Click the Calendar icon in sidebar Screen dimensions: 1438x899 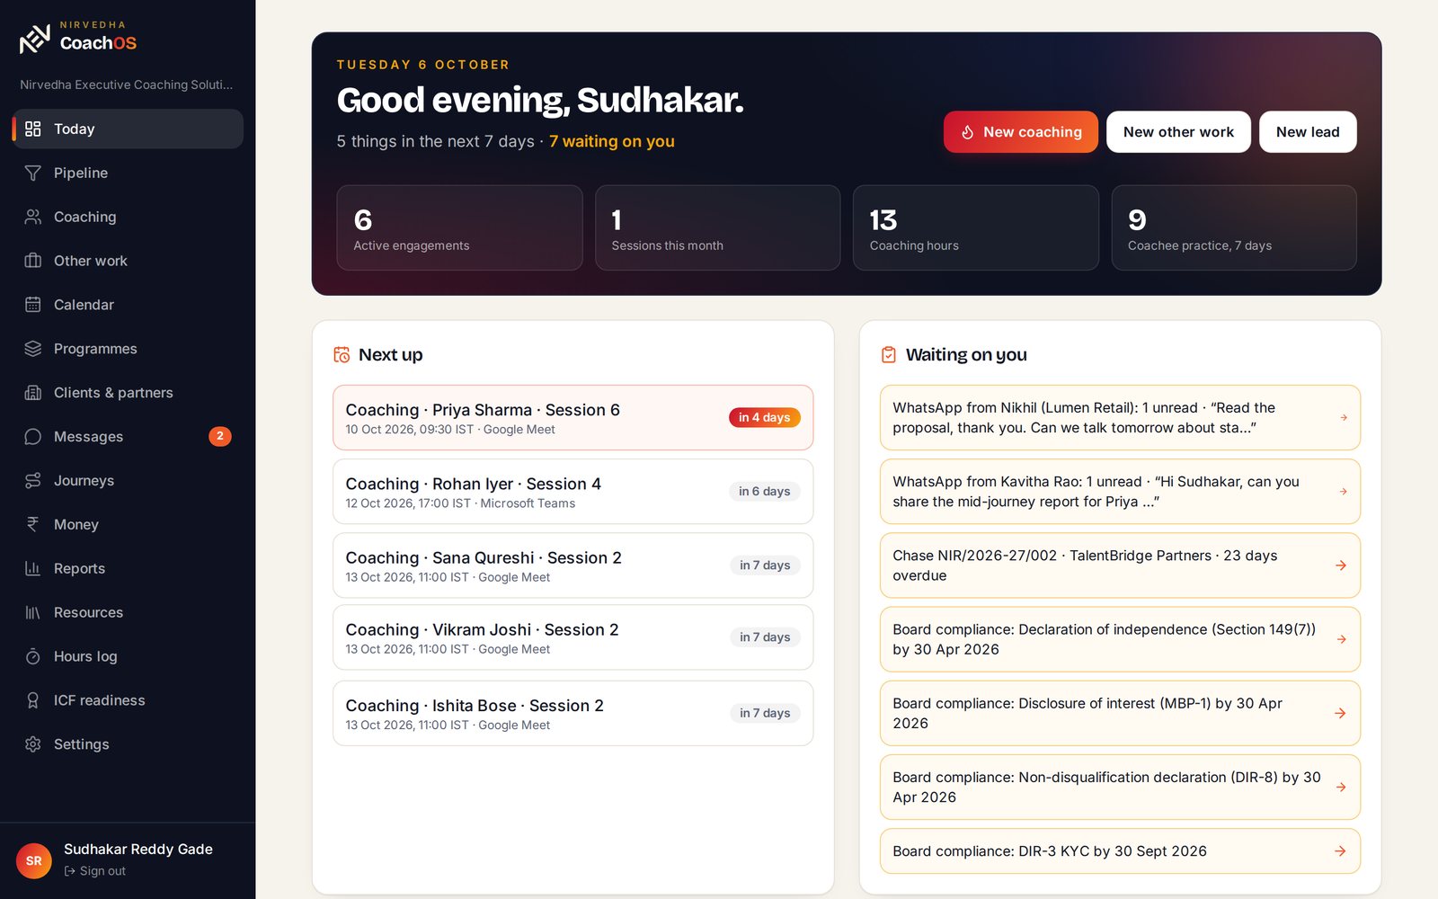33,305
